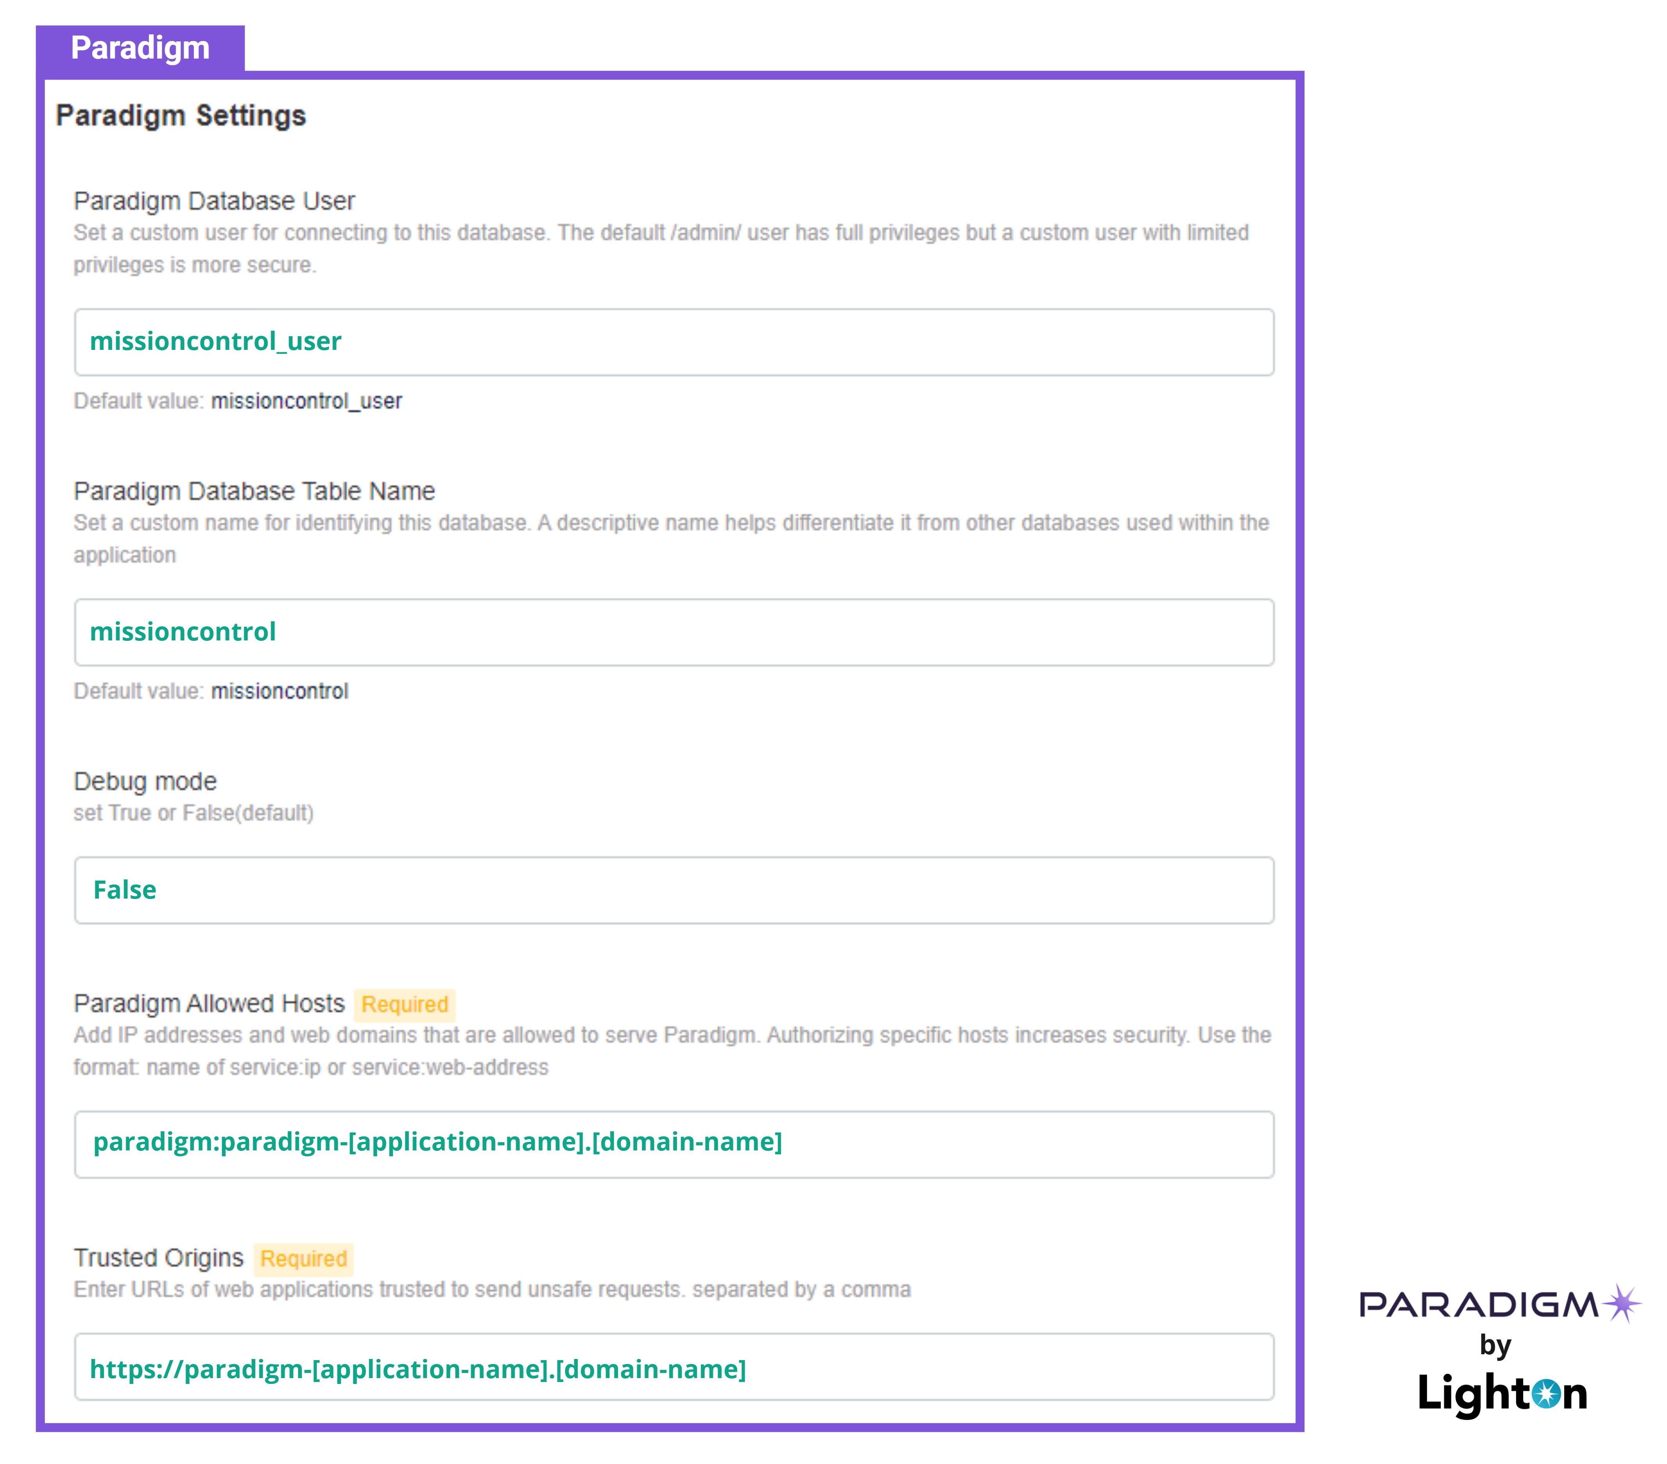
Task: Click the Table Name description about descriptive names
Action: (671, 539)
